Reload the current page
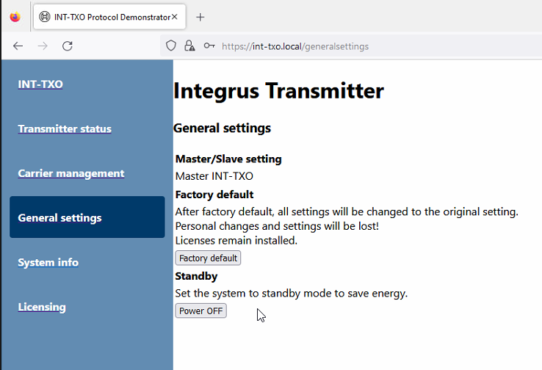This screenshot has width=542, height=370. (x=68, y=46)
